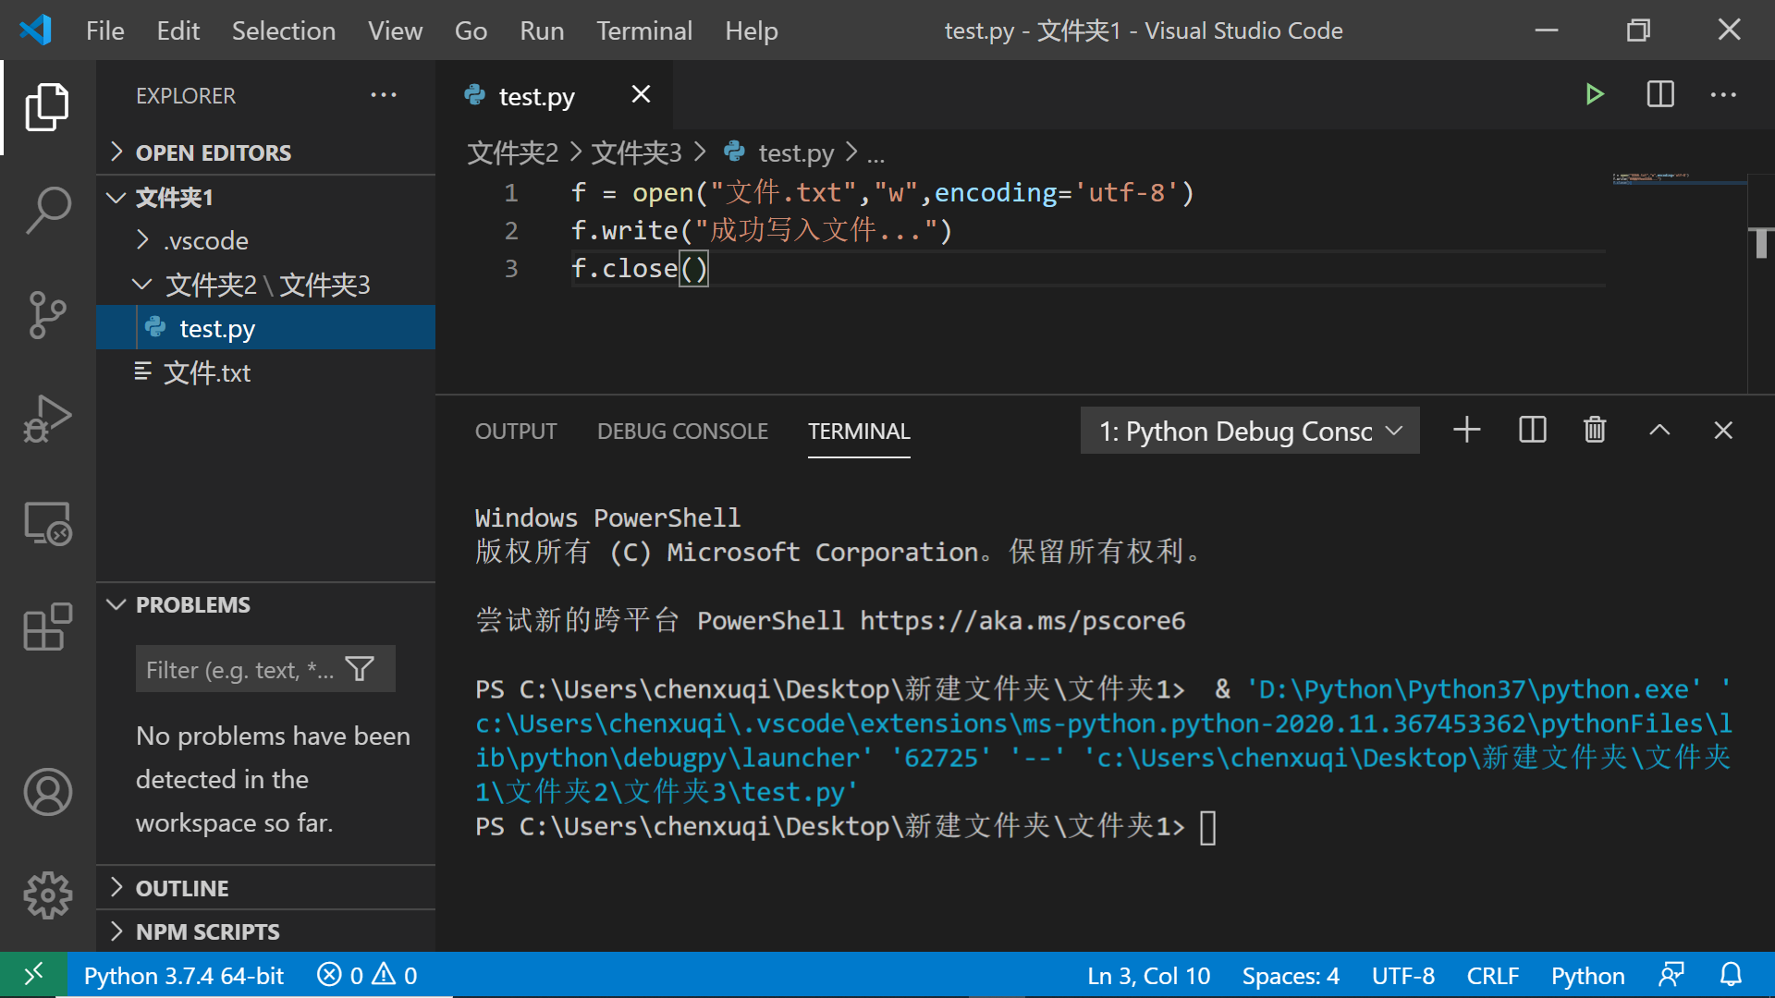Open the Source Control view
Viewport: 1775px width, 998px height.
coord(48,315)
